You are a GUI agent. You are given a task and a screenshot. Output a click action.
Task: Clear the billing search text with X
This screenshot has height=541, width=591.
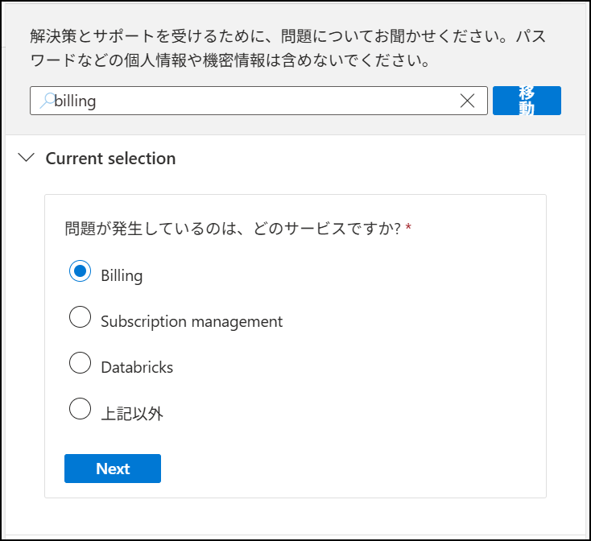pyautogui.click(x=467, y=101)
